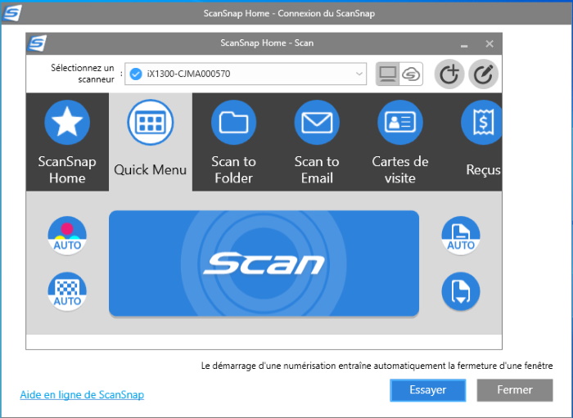Screen dimensions: 573x418
Task: Click the auto image quality icon
Action: pyautogui.click(x=67, y=291)
